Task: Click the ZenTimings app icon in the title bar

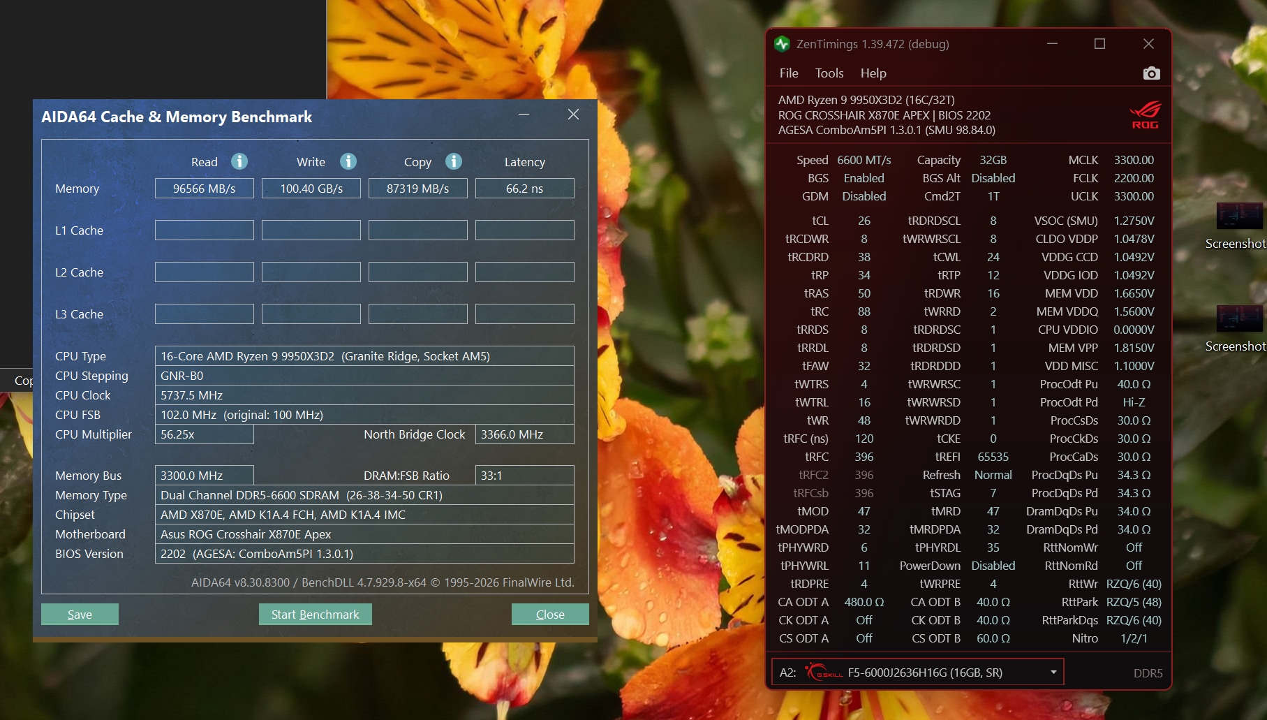Action: coord(782,44)
